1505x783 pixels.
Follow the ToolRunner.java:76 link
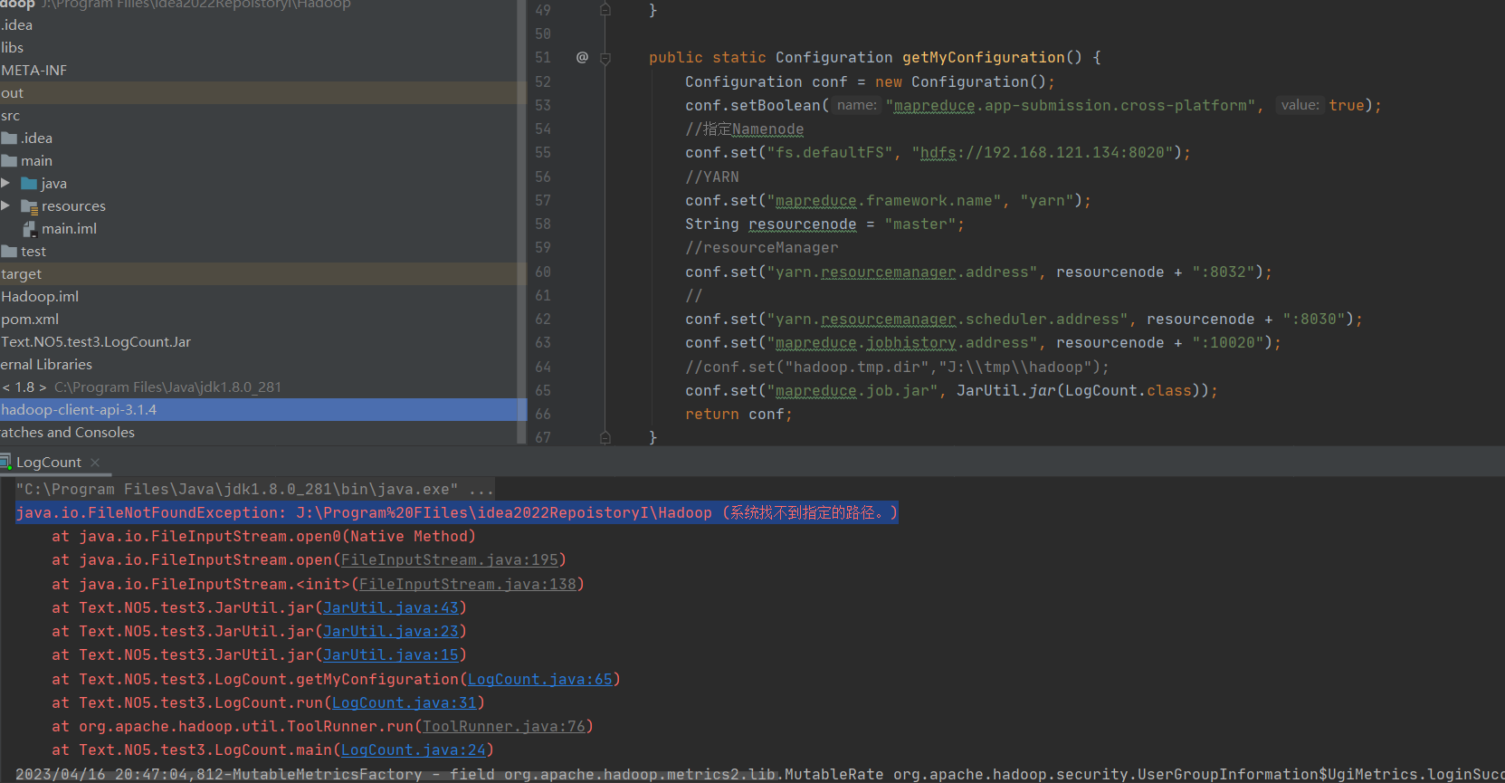tap(503, 726)
